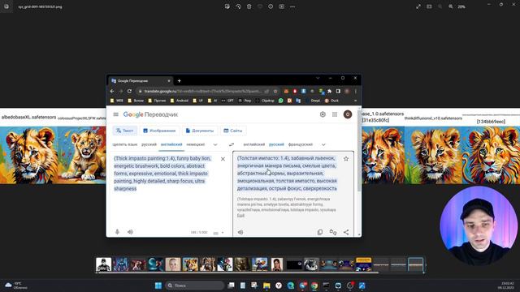Expand more source languages
Screen dimensions: 520x292
(215, 144)
